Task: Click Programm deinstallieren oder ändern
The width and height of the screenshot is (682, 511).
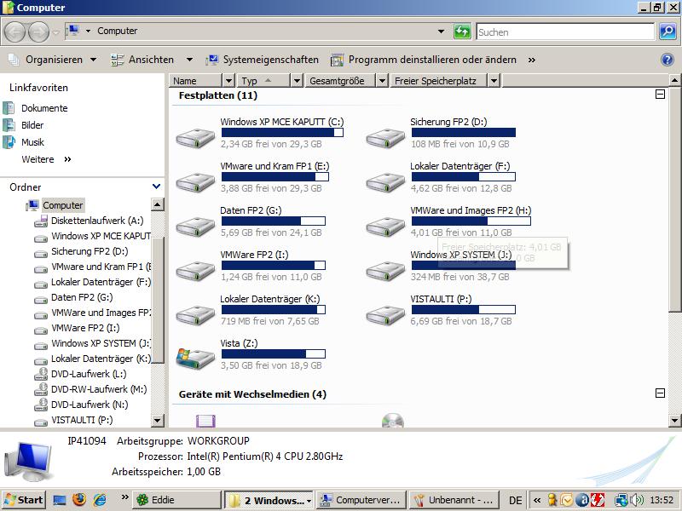Action: pos(432,60)
